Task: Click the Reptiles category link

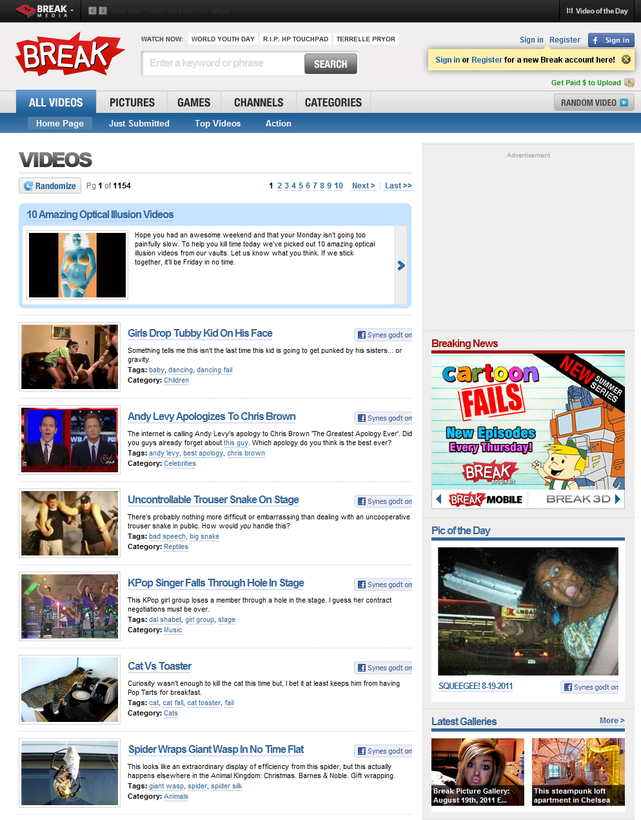Action: point(176,547)
